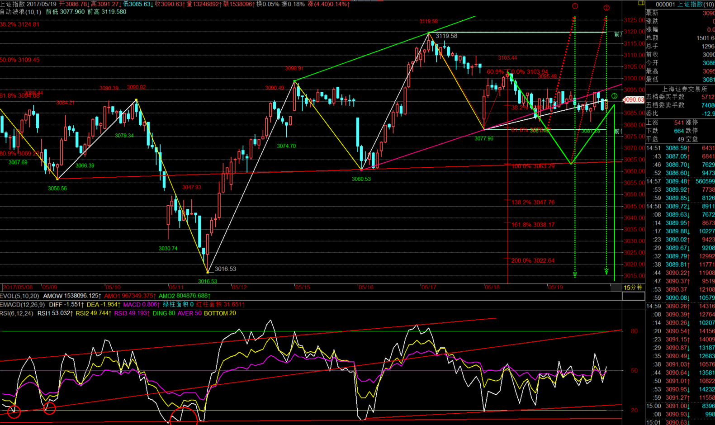
Task: Select the 05/19 date marker
Action: click(x=555, y=287)
